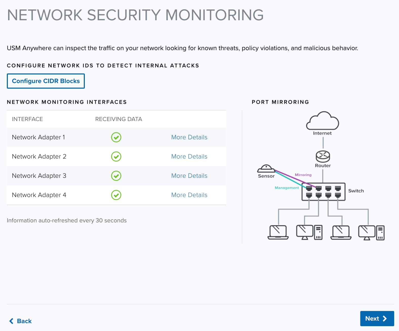Go back using the Back link
Screen dimensions: 399x331
[21, 321]
